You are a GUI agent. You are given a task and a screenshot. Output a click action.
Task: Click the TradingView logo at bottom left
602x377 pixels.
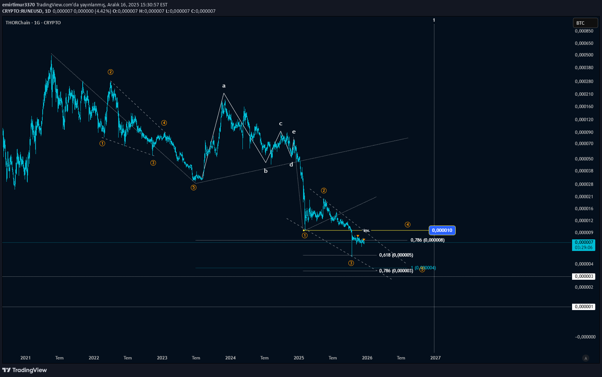click(x=25, y=370)
